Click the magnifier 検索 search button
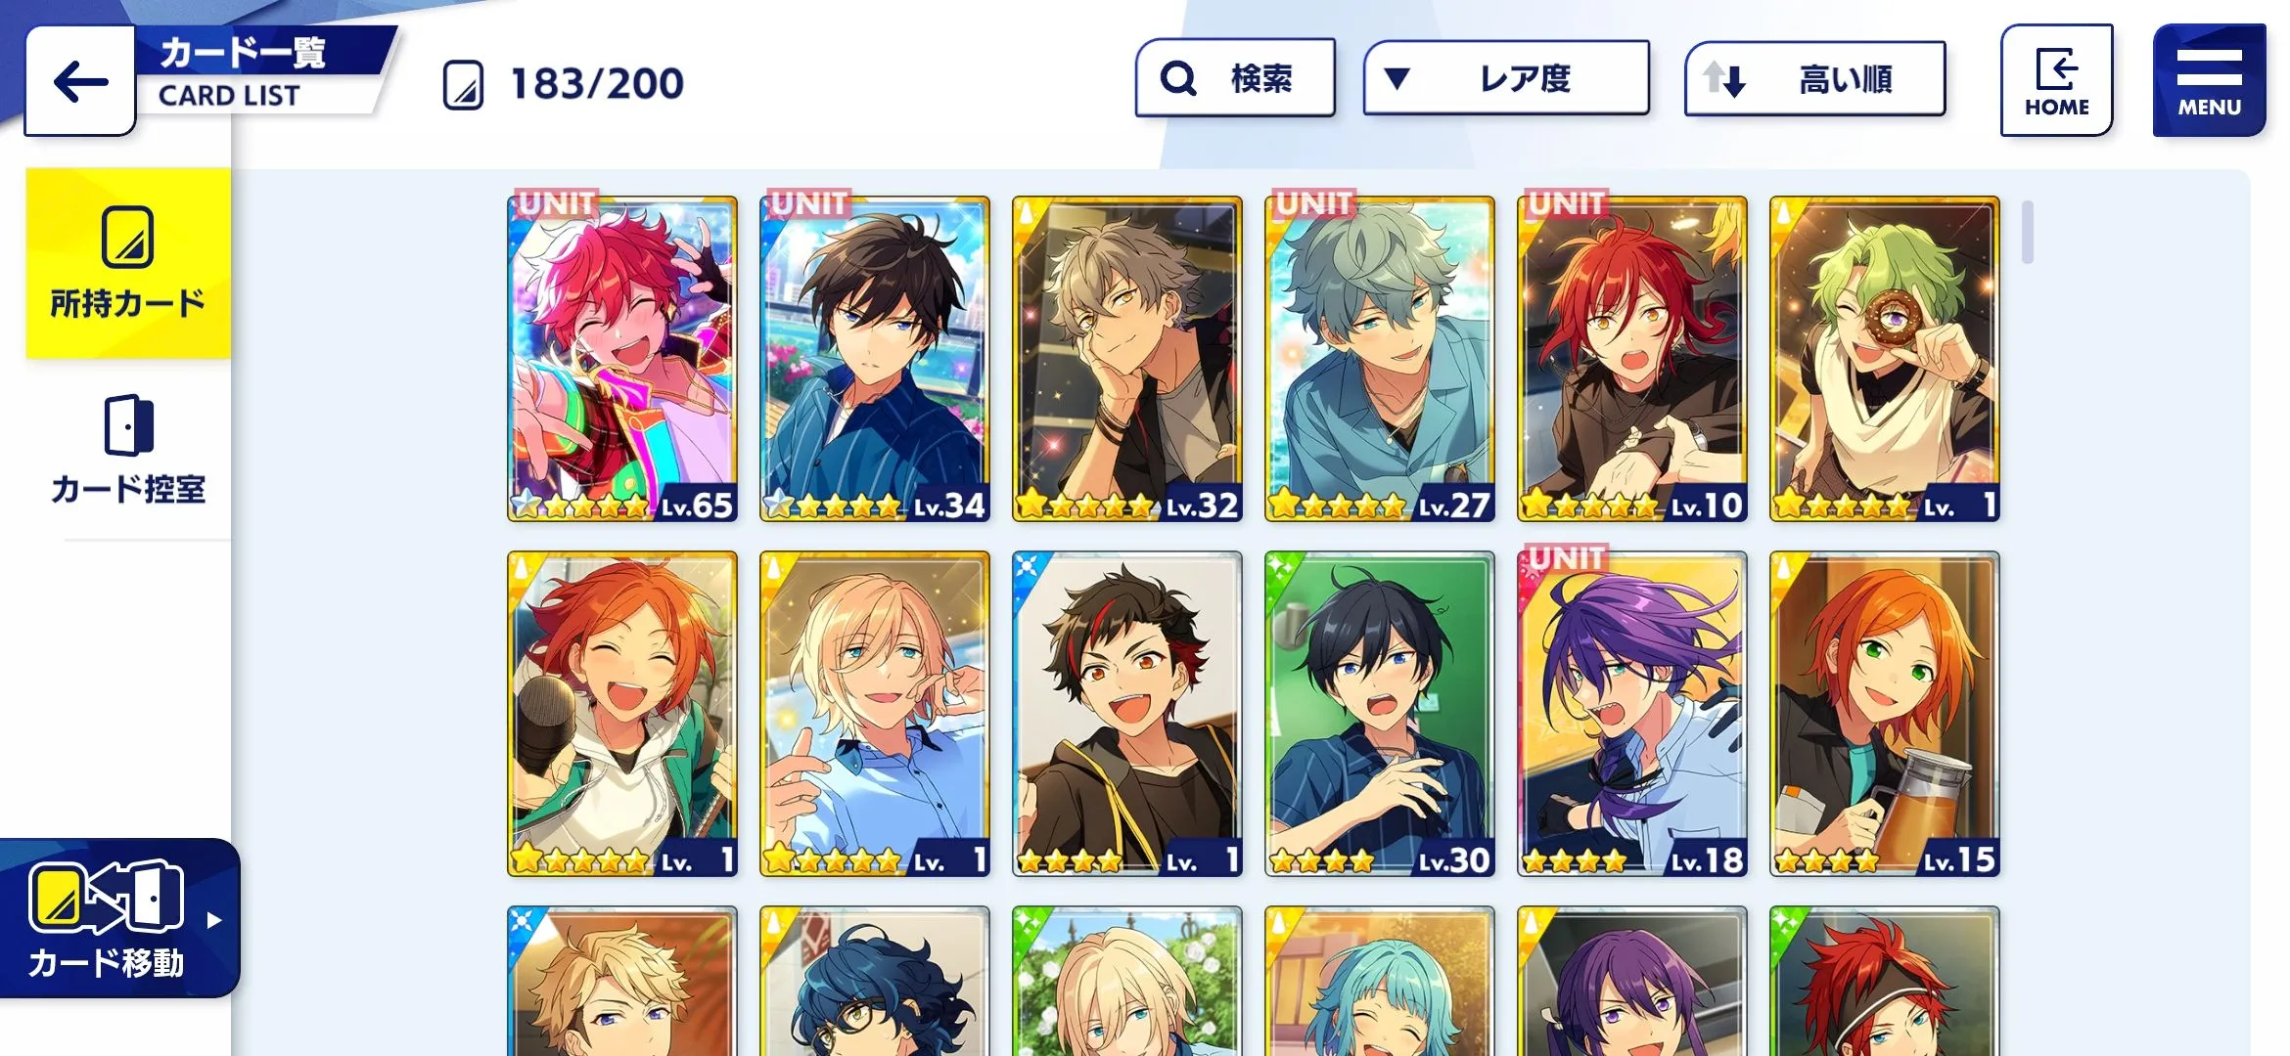2290x1056 pixels. click(1235, 78)
